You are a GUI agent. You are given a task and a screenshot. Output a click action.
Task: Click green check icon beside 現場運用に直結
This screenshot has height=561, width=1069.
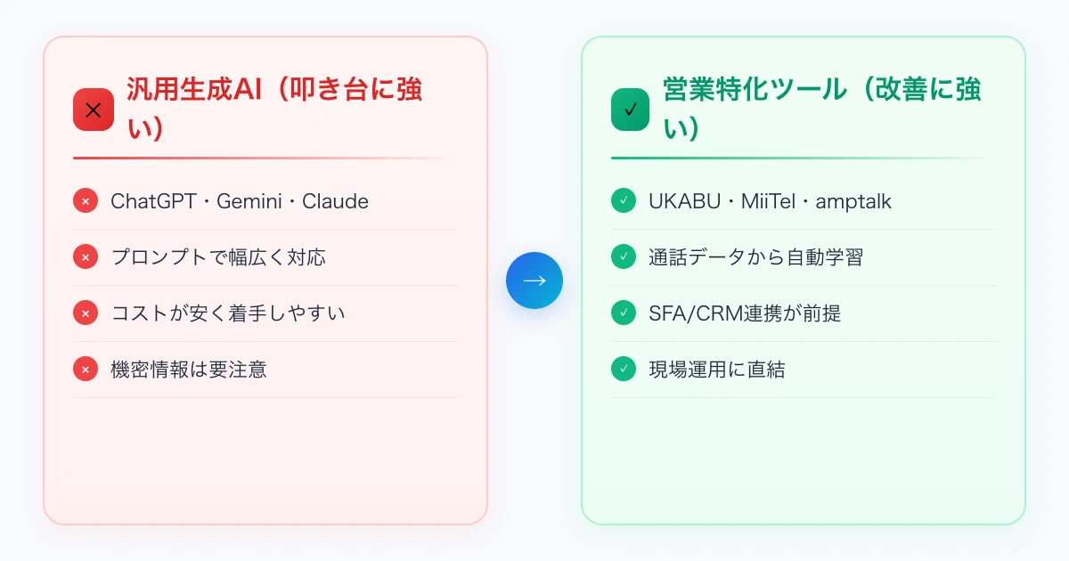[x=623, y=369]
